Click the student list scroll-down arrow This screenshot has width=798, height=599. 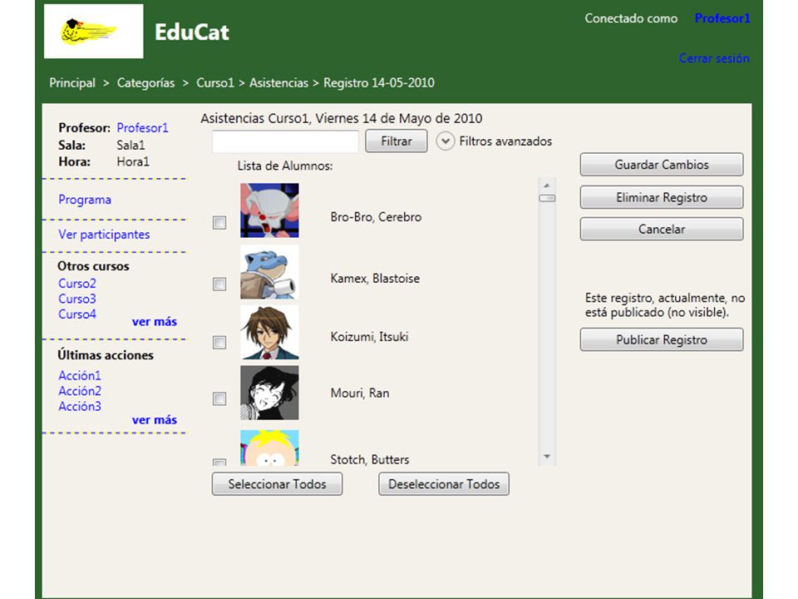pos(547,457)
